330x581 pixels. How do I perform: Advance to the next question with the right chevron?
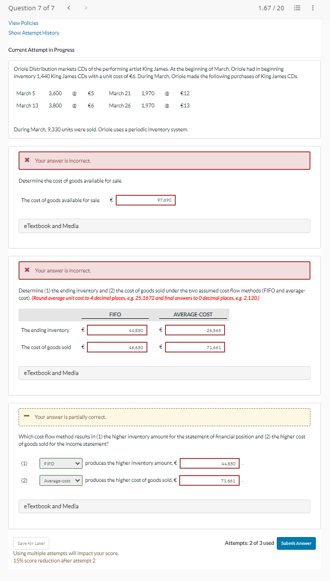click(85, 8)
